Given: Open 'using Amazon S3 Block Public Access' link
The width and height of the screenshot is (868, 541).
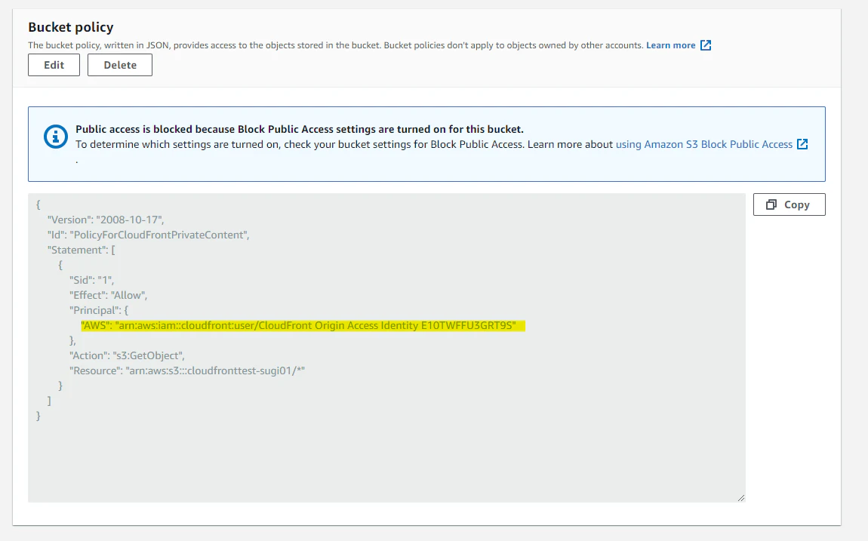Looking at the screenshot, I should click(x=704, y=144).
